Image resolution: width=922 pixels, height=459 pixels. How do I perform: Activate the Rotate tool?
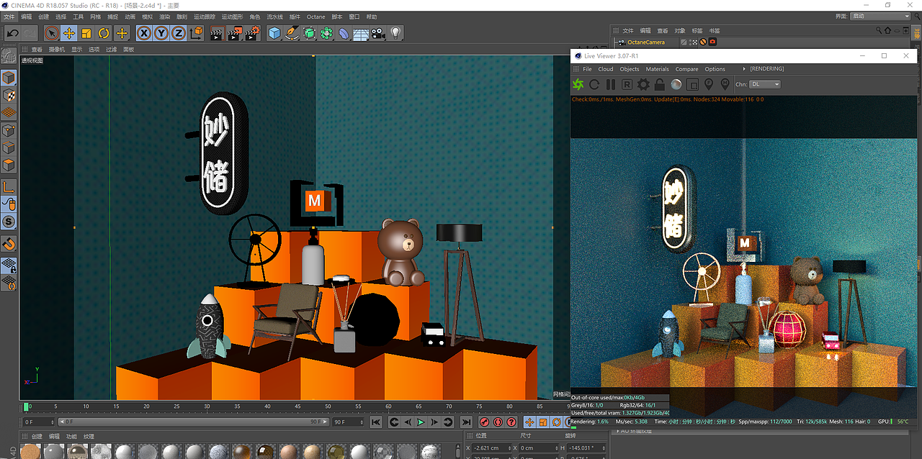[104, 33]
